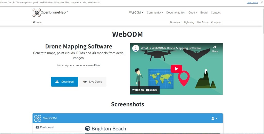Viewport: 264px width, 134px height.
Task: Open the Code dropdown menu
Action: click(192, 13)
